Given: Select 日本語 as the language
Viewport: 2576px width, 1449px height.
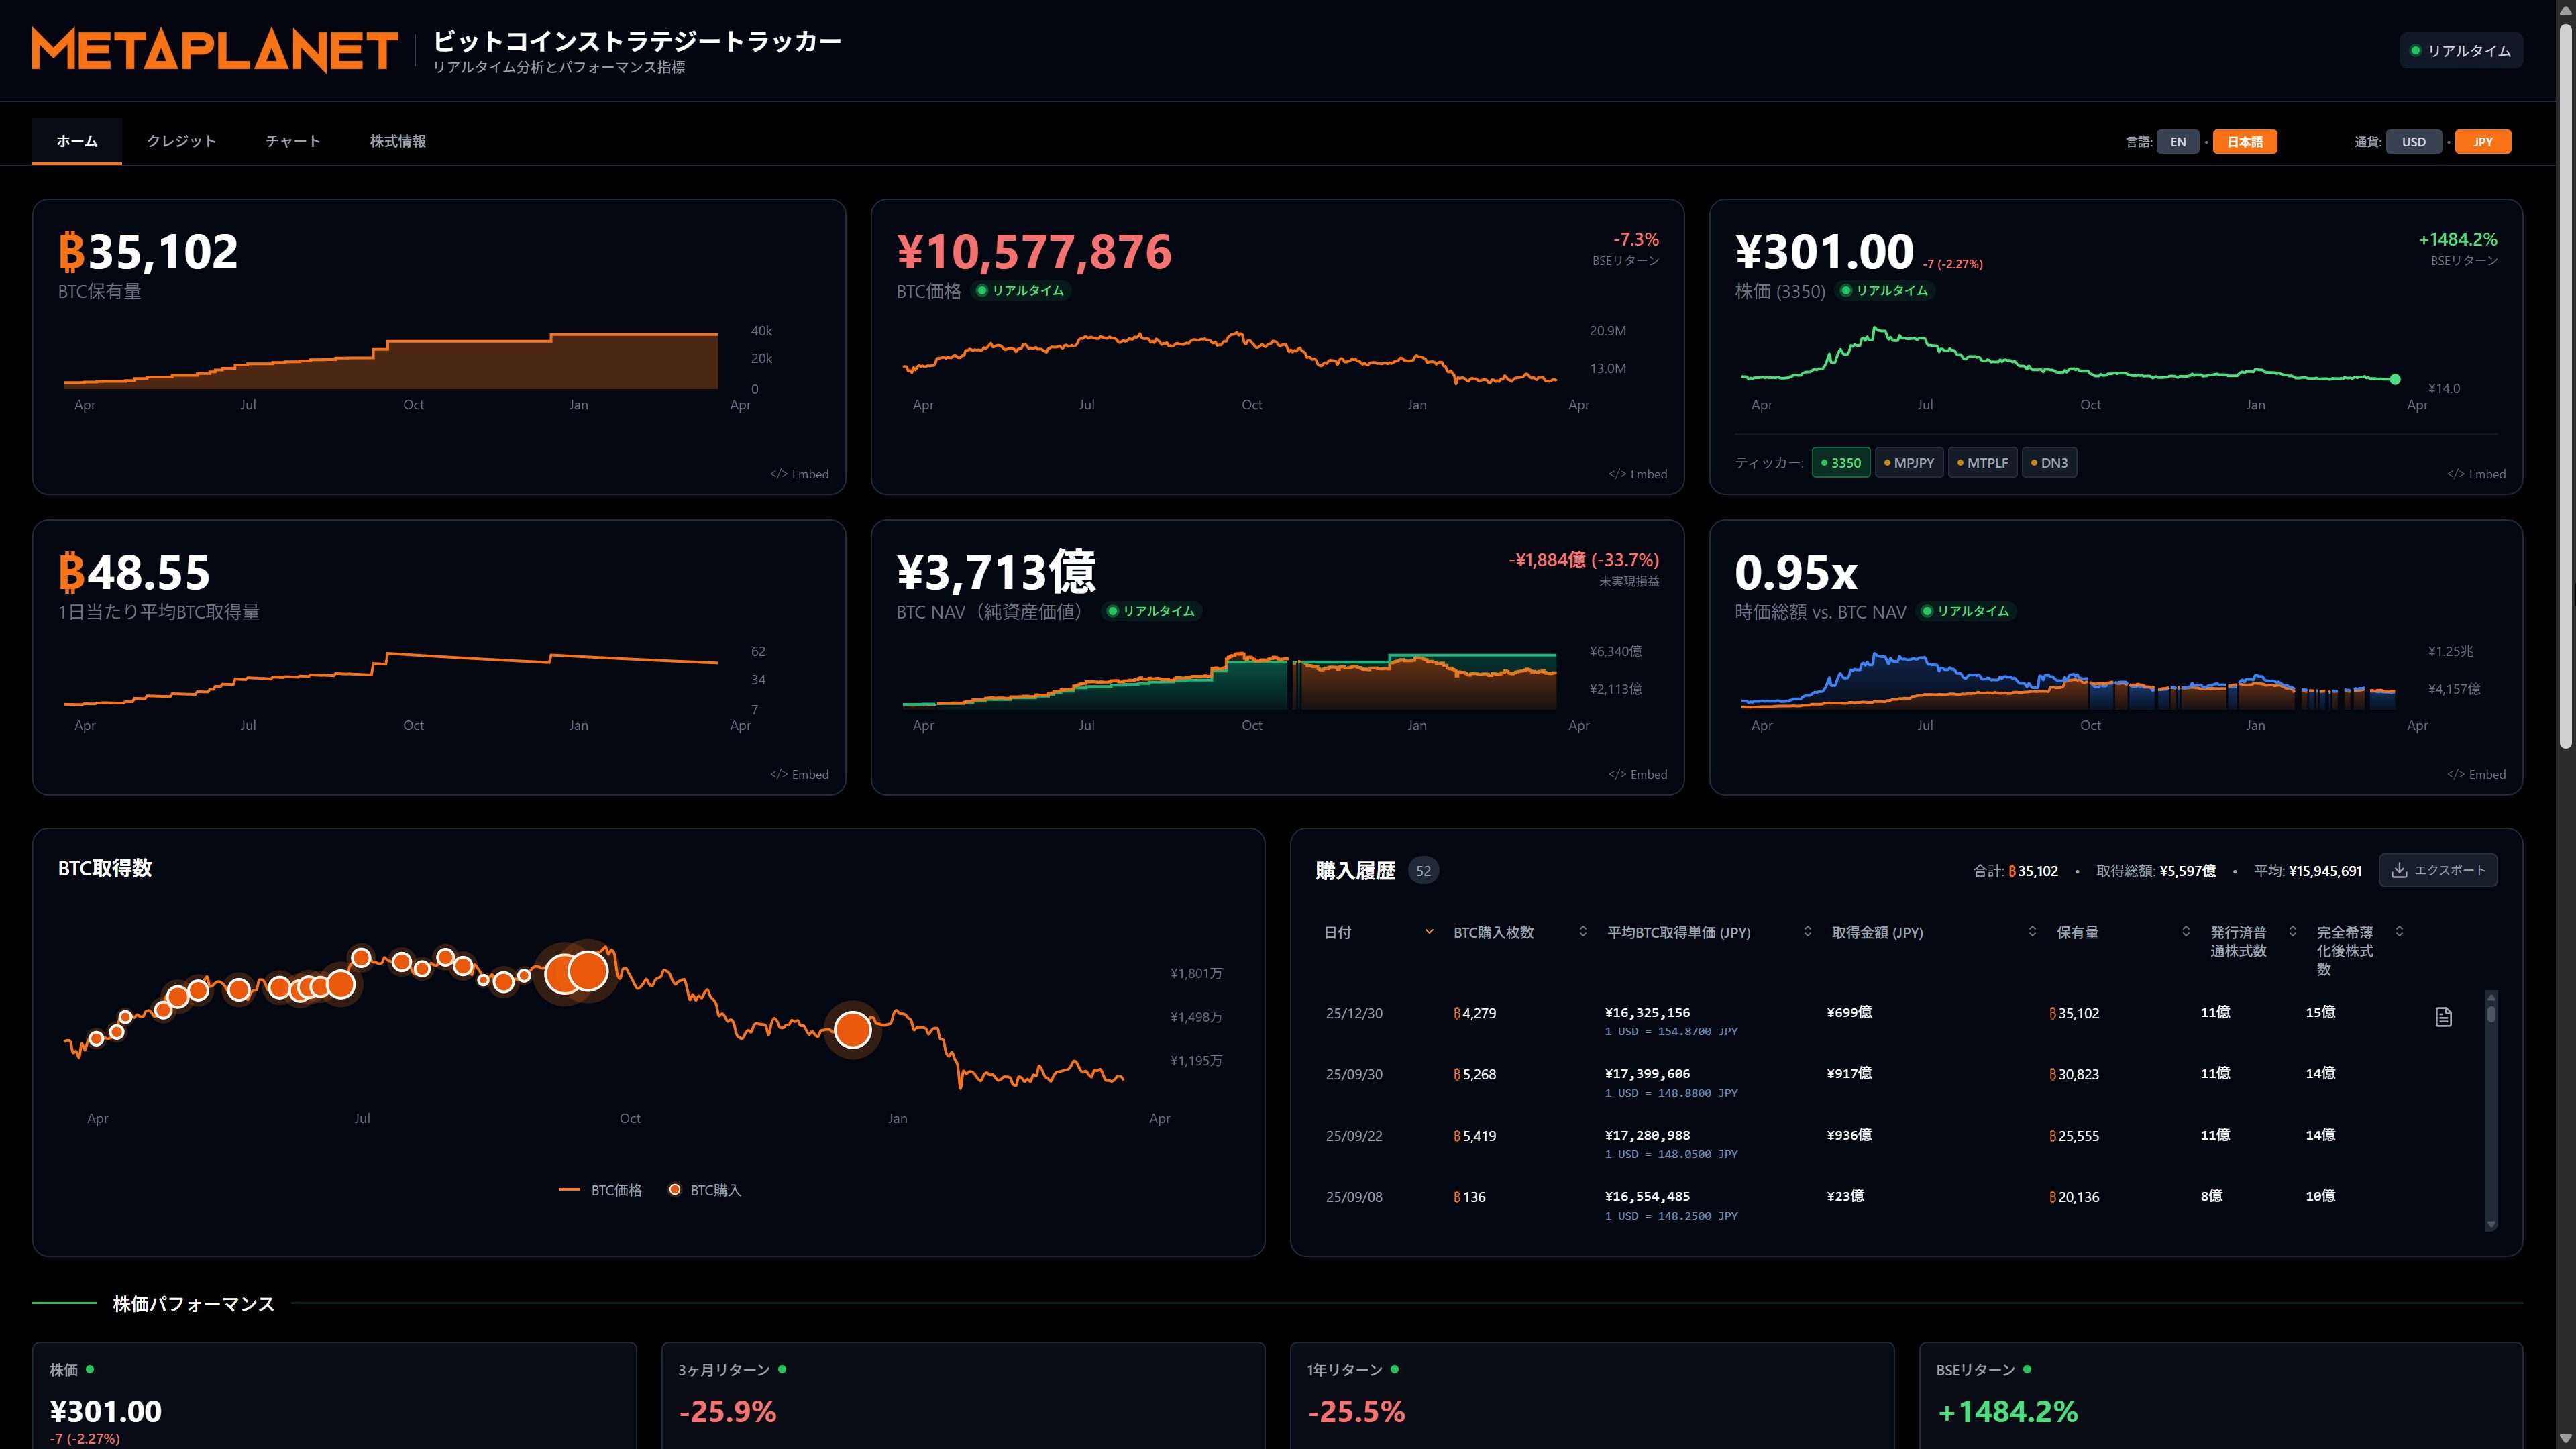Looking at the screenshot, I should (2245, 142).
